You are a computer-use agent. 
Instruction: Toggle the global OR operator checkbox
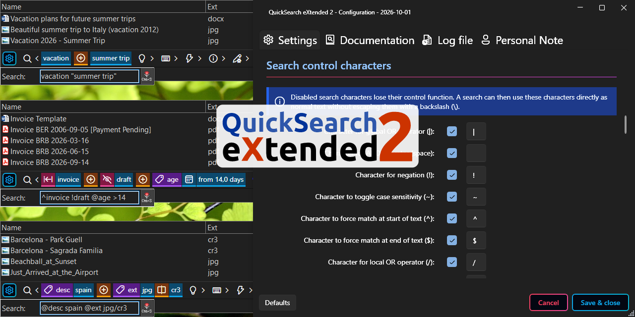[452, 131]
